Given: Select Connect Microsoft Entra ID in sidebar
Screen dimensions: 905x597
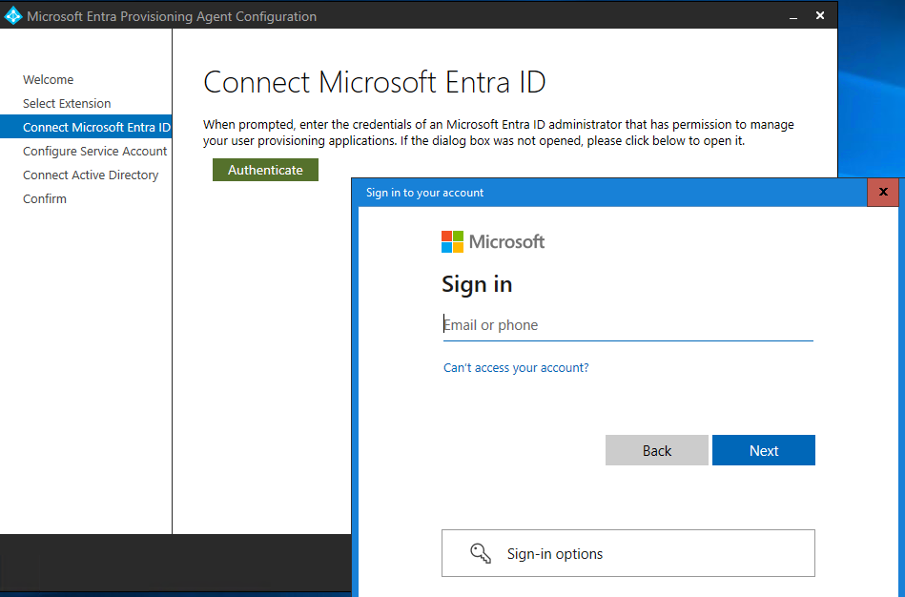Looking at the screenshot, I should point(95,128).
